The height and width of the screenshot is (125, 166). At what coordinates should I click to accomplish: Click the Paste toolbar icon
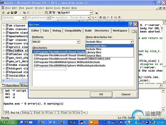28,13
